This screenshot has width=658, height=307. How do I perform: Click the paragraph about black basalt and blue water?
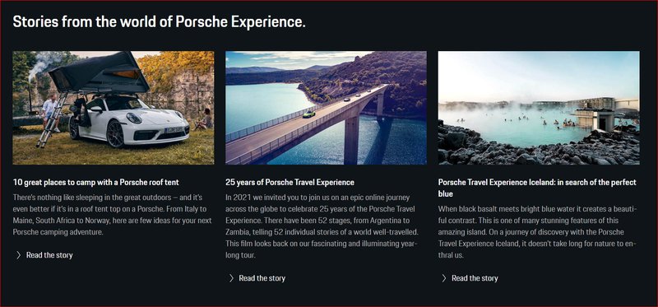(538, 232)
